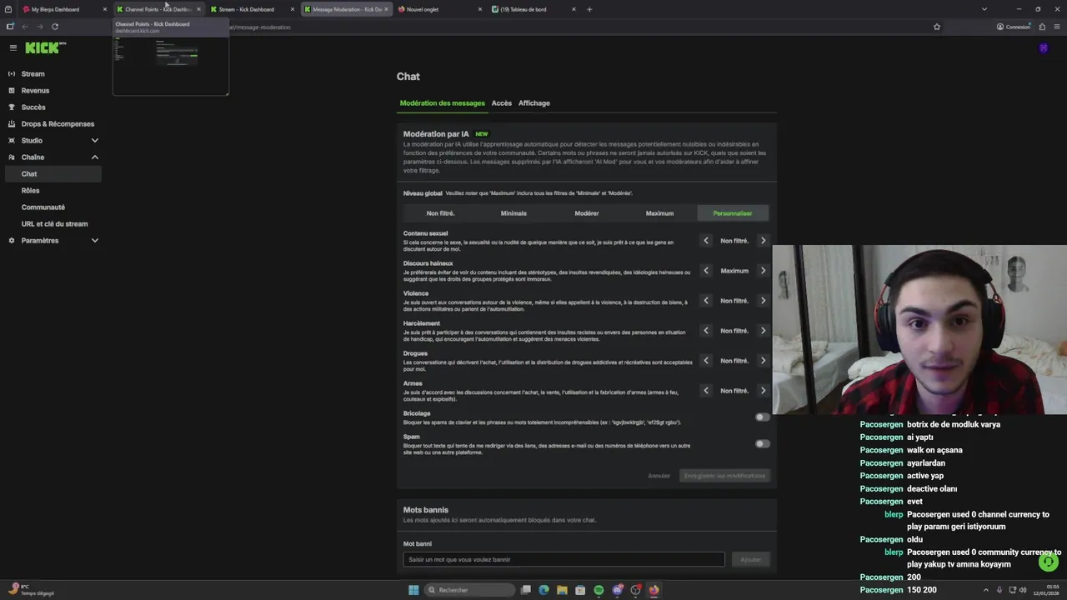Select the Modérer global level
The image size is (1067, 600).
(587, 213)
